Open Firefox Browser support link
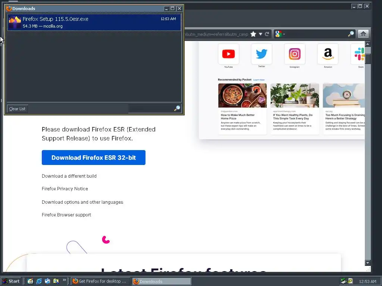Screen dimensions: 382x286 [66, 215]
